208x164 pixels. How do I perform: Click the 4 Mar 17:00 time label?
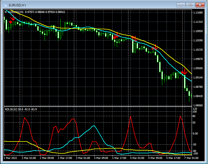tap(173, 158)
